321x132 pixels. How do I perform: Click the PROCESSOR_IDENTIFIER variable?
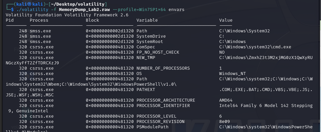(x=163, y=106)
